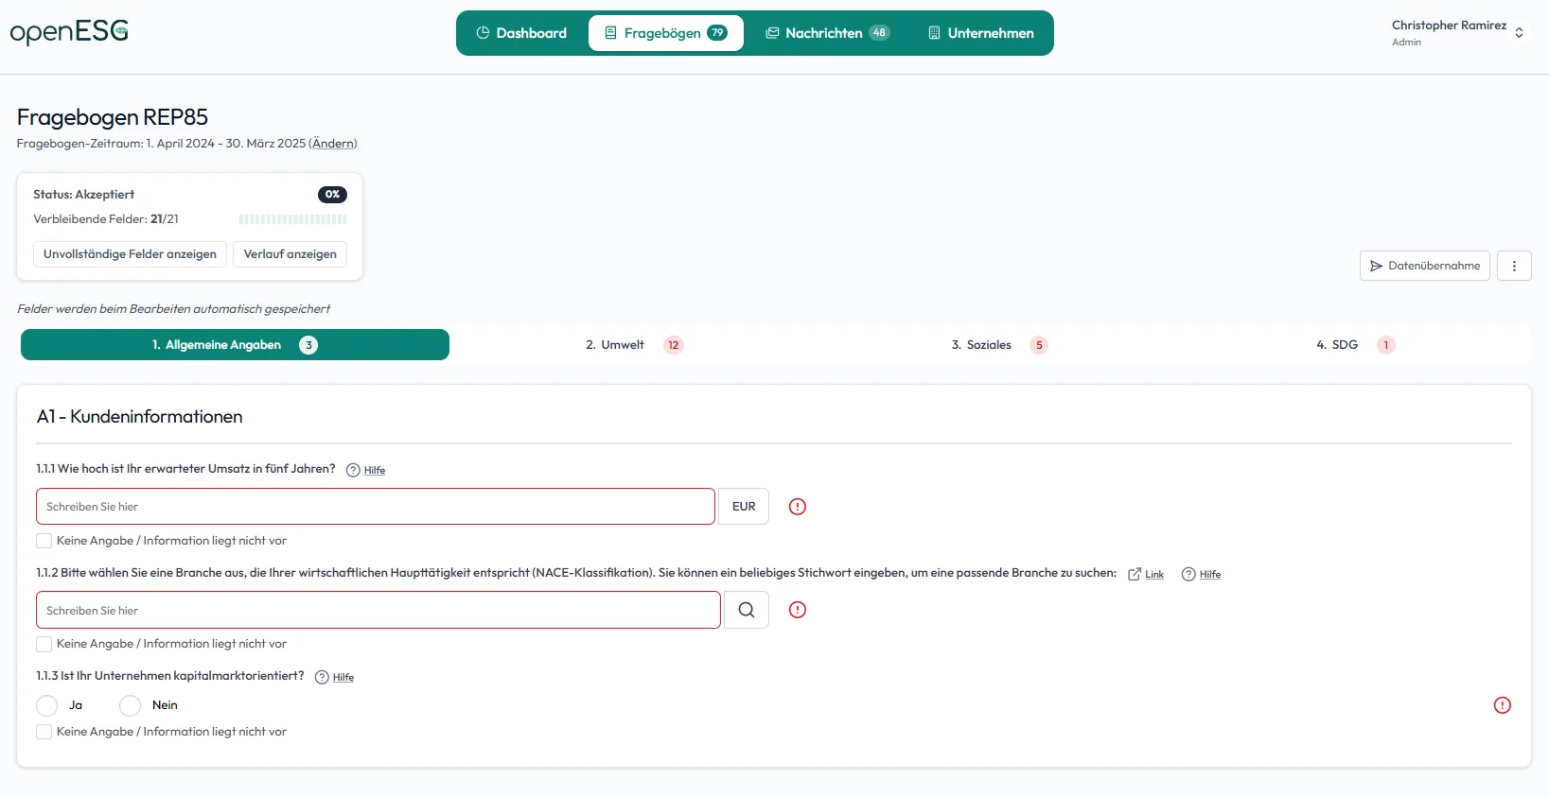The height and width of the screenshot is (797, 1549).
Task: Click the warning icon beside the NACE branch field
Action: pos(798,610)
